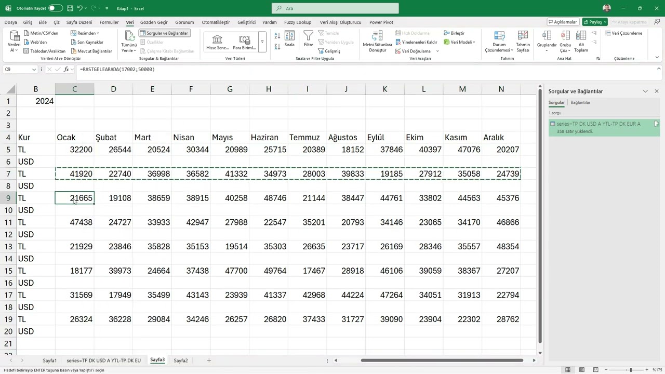Click the Grubu Çöz button

[565, 42]
